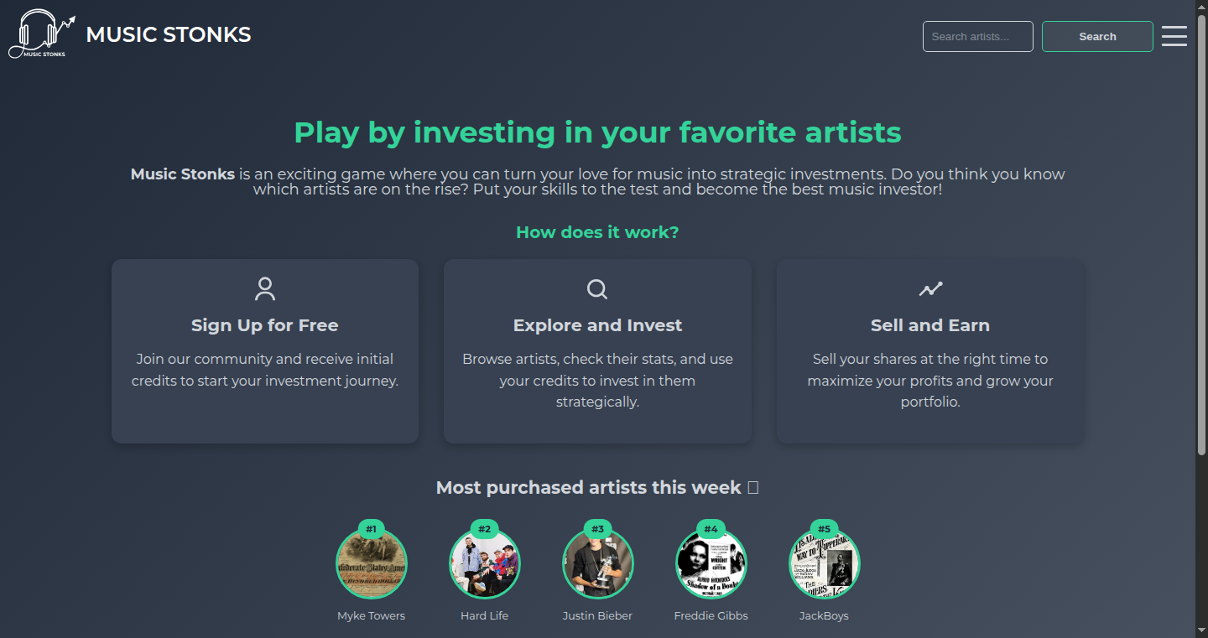Click the Explore and Invest card
The image size is (1208, 638).
click(x=597, y=351)
